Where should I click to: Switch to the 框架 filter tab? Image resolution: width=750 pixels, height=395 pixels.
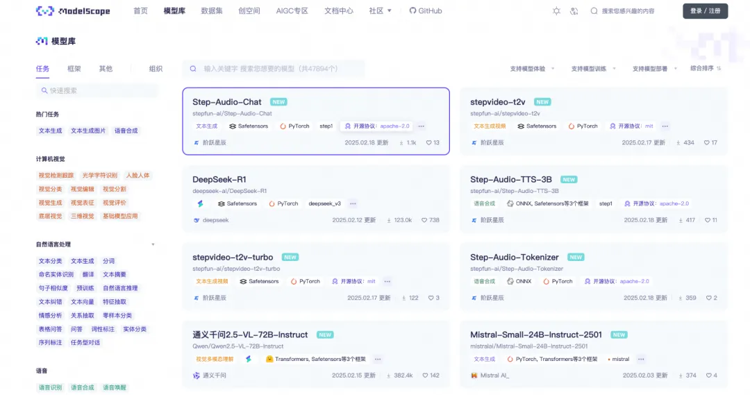coord(74,69)
